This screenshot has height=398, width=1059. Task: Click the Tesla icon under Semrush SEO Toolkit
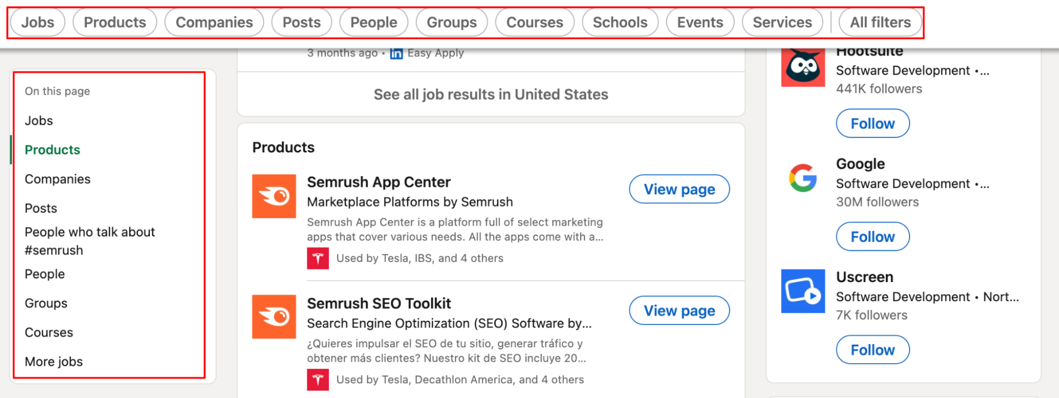[318, 379]
